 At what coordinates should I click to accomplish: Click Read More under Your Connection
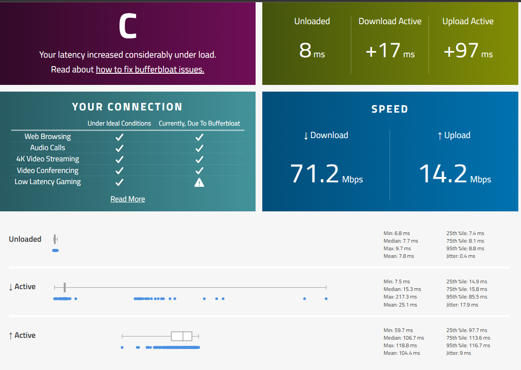(127, 199)
